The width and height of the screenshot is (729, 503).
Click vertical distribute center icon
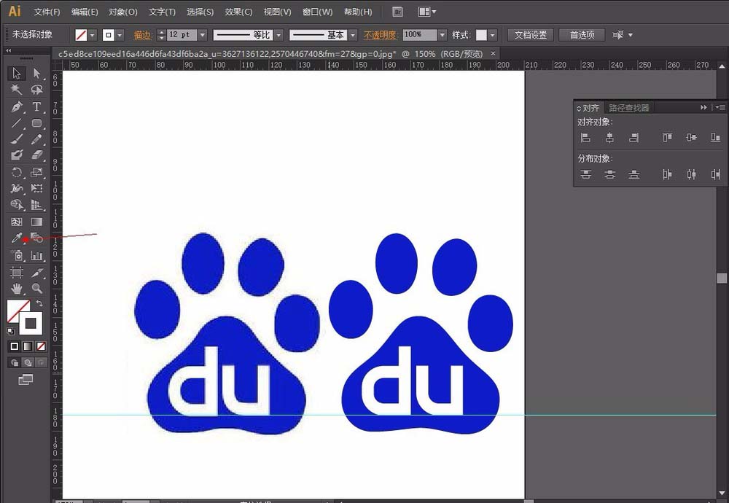609,174
